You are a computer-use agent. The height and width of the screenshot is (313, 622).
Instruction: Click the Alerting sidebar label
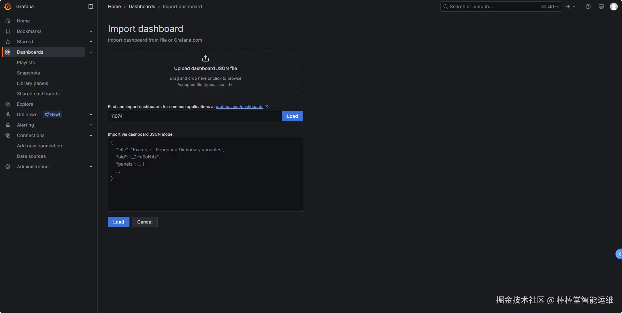tap(25, 125)
